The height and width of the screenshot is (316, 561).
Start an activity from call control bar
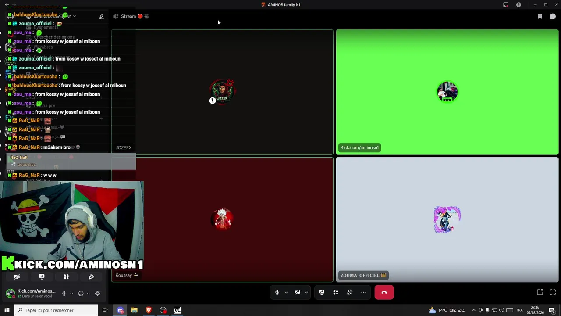click(336, 292)
